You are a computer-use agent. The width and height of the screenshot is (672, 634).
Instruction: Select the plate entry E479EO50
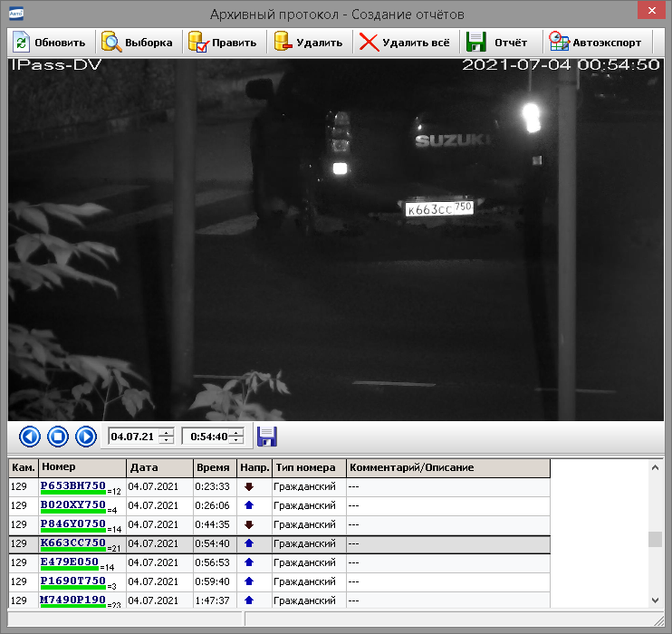70,562
